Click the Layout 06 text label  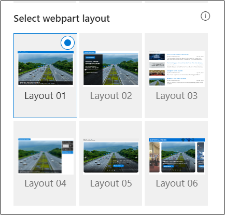177,183
